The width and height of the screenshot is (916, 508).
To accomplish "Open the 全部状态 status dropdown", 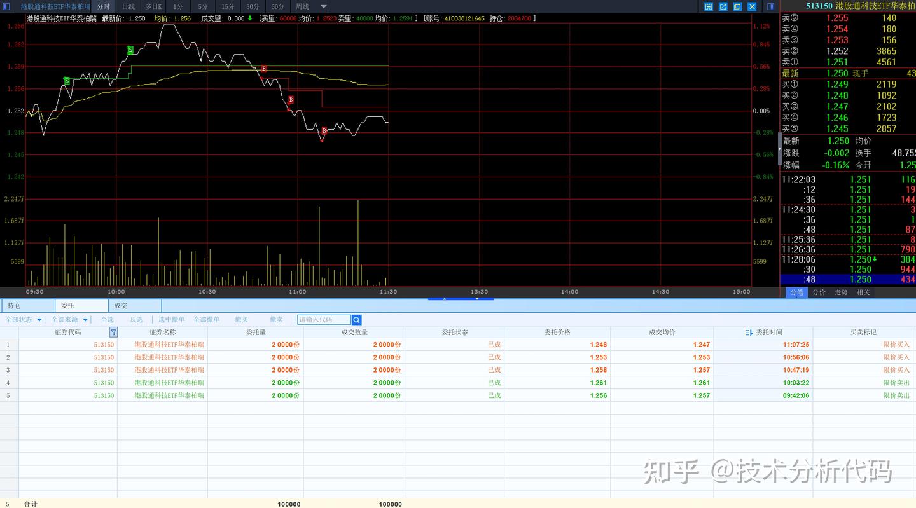I will [x=24, y=320].
